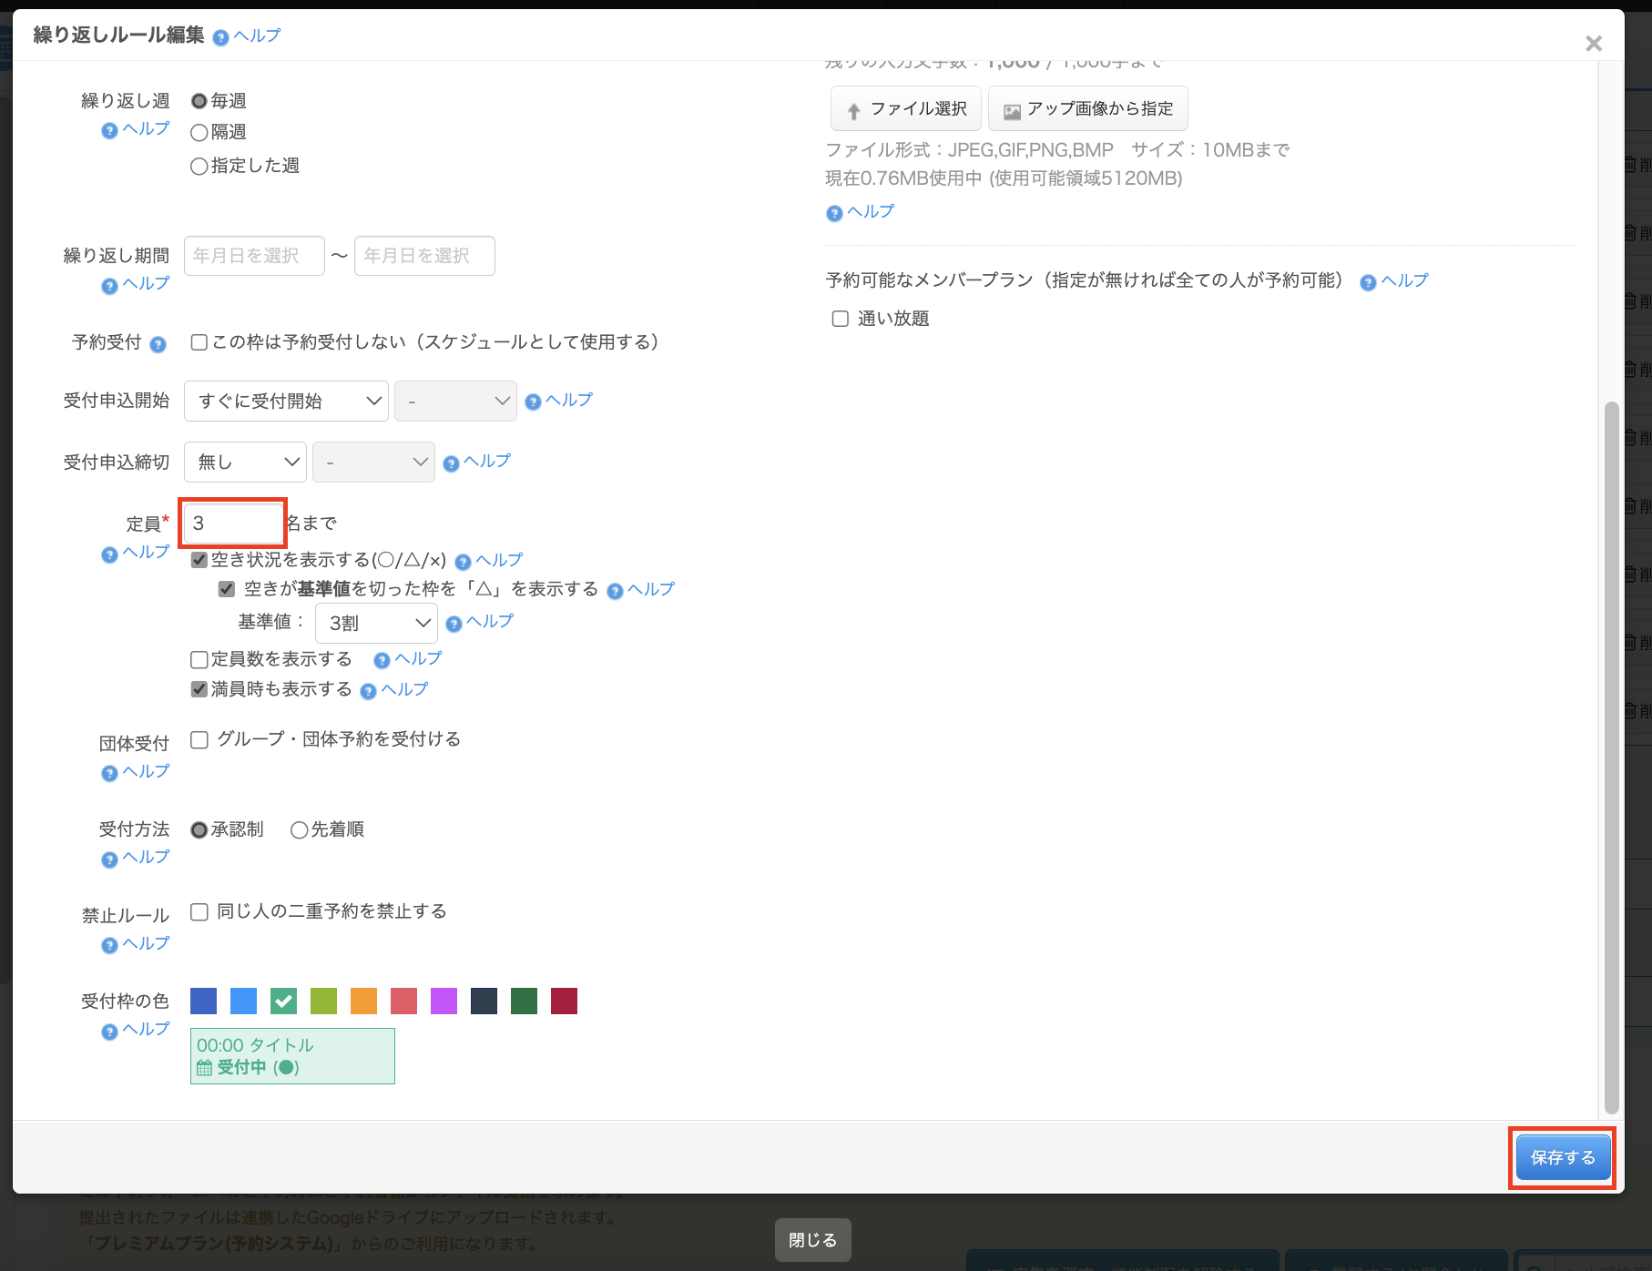Click help icon next to 予約受付 label
The height and width of the screenshot is (1271, 1652).
click(158, 344)
